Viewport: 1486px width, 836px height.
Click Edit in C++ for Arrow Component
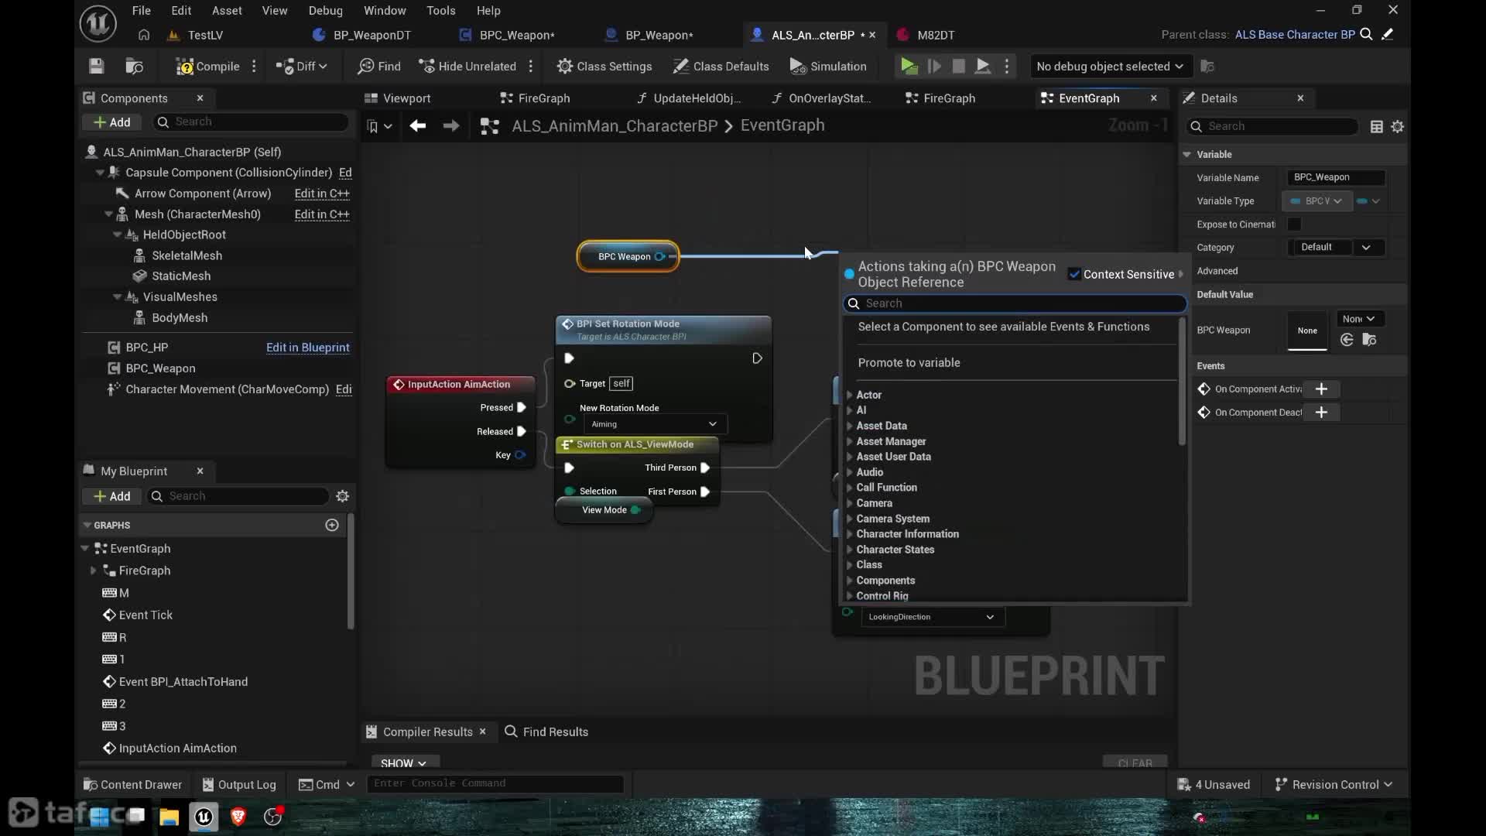pyautogui.click(x=322, y=194)
